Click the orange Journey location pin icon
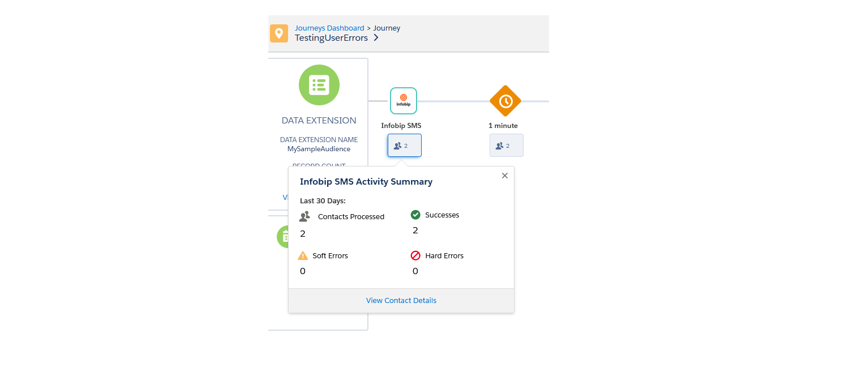Screen dimensions: 849x367 click(x=278, y=33)
